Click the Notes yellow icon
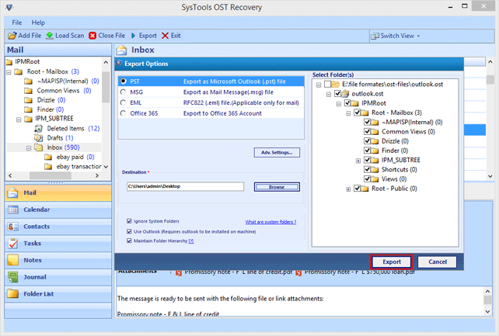Image resolution: width=499 pixels, height=336 pixels. pos(12,260)
